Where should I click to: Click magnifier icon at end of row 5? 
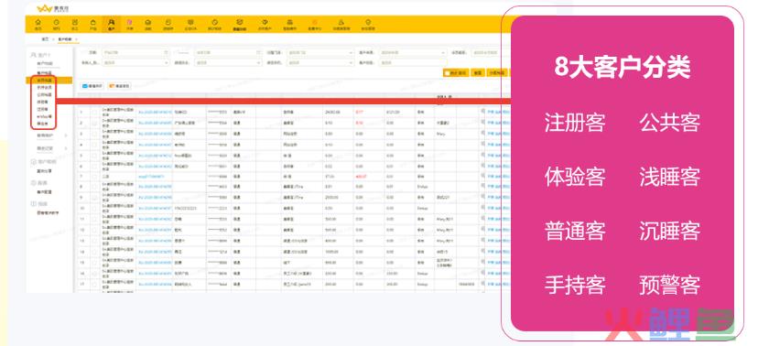[482, 155]
